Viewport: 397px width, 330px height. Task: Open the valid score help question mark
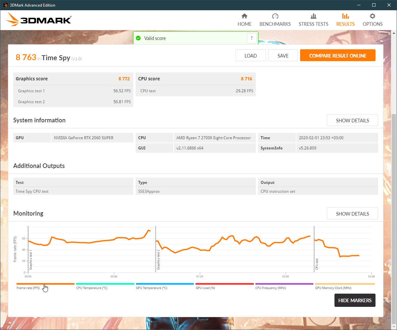(x=252, y=38)
